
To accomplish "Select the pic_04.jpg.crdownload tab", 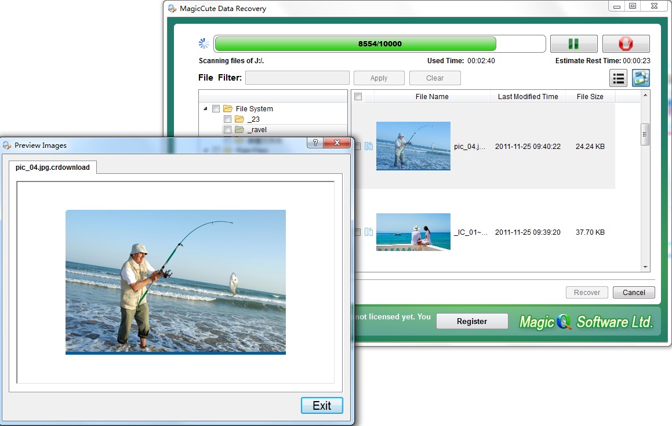I will (53, 168).
